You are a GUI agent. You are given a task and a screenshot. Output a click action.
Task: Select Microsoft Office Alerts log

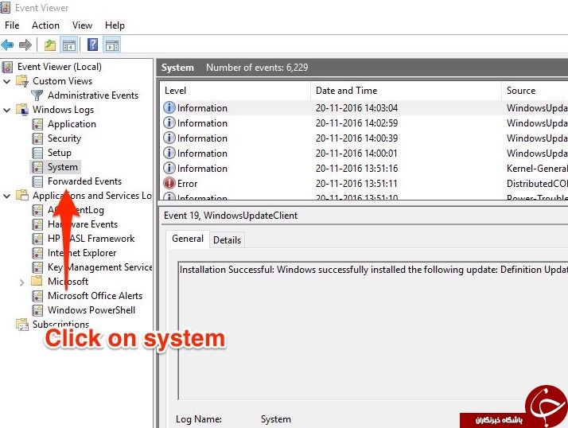(95, 296)
